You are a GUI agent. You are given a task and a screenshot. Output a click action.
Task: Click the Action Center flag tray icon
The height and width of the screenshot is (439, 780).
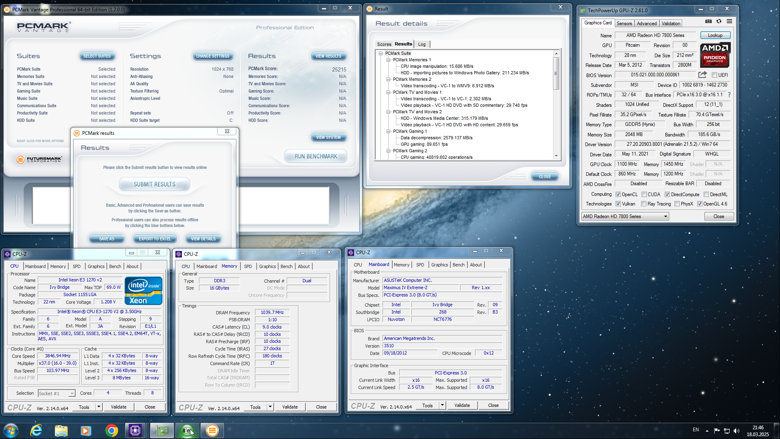[717, 430]
